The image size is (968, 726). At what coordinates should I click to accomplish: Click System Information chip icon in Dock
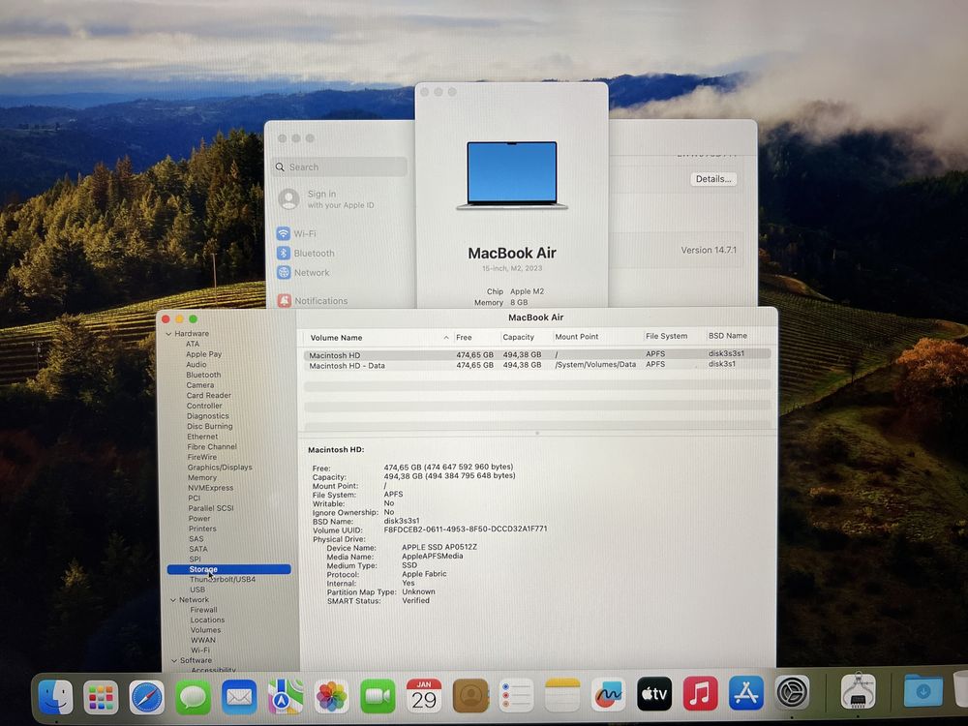click(x=858, y=691)
